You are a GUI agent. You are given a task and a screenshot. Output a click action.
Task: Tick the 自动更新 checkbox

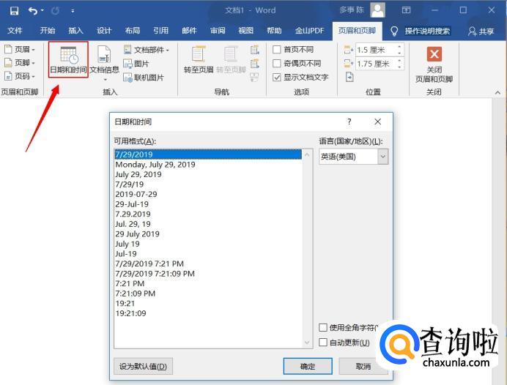coord(323,342)
